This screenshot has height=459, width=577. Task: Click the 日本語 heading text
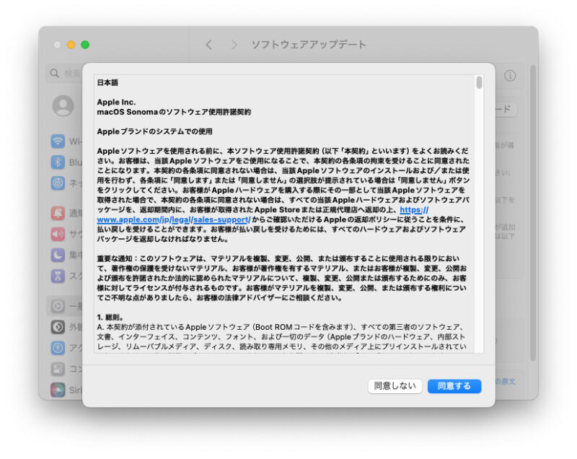[x=107, y=83]
